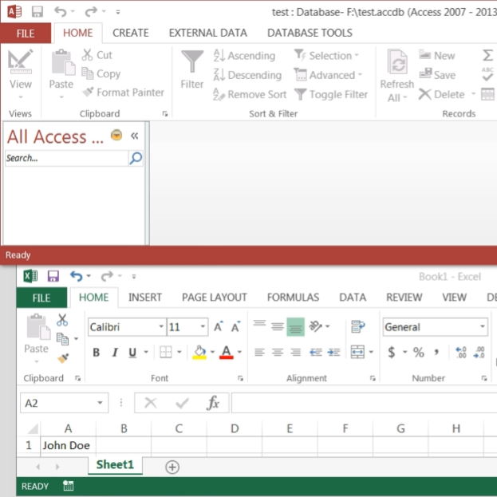
Task: Select cell A1 containing John Doe
Action: pyautogui.click(x=68, y=445)
